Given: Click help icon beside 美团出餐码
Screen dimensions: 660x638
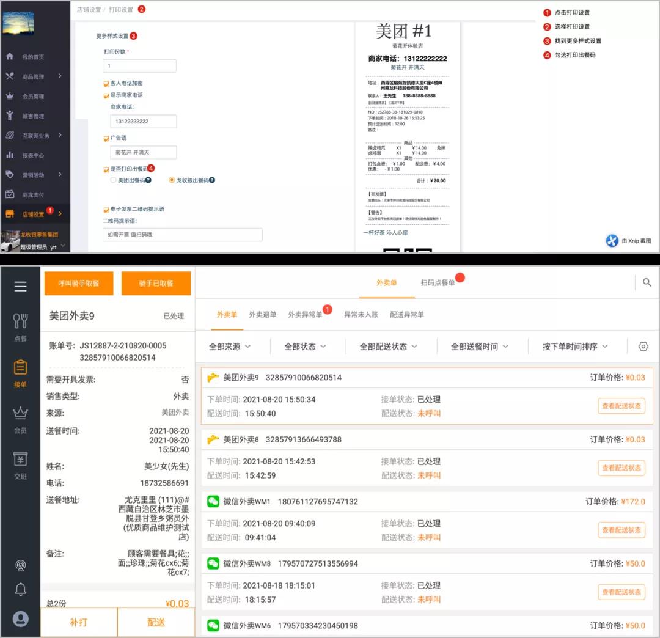Looking at the screenshot, I should (148, 180).
